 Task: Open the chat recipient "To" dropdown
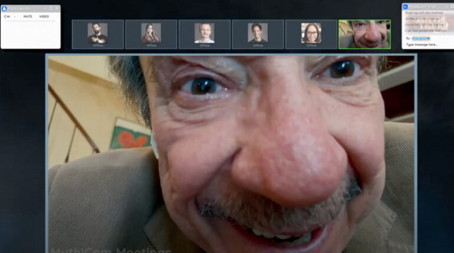coord(421,38)
